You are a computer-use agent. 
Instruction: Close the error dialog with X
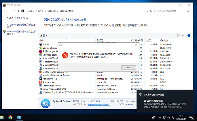click(x=136, y=45)
